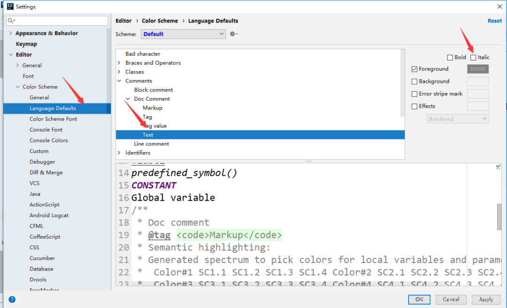507x308 pixels.
Task: Enable the Bold checkbox
Action: [x=450, y=57]
